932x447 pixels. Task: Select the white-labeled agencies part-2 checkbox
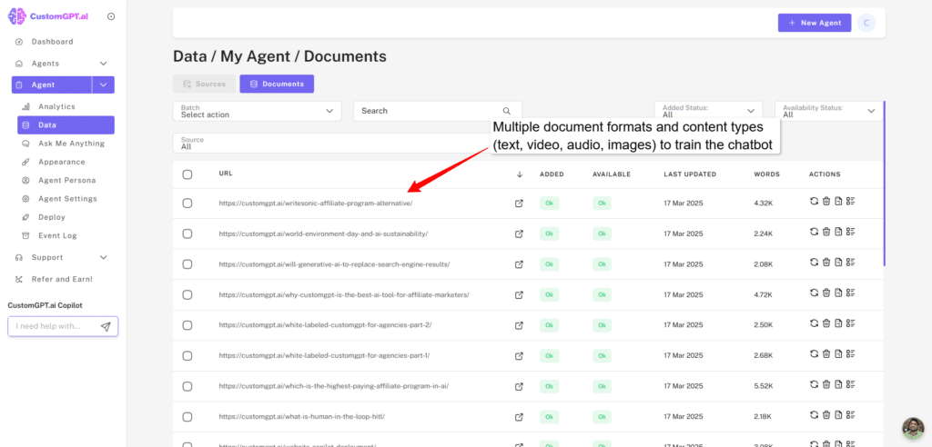[x=187, y=325]
